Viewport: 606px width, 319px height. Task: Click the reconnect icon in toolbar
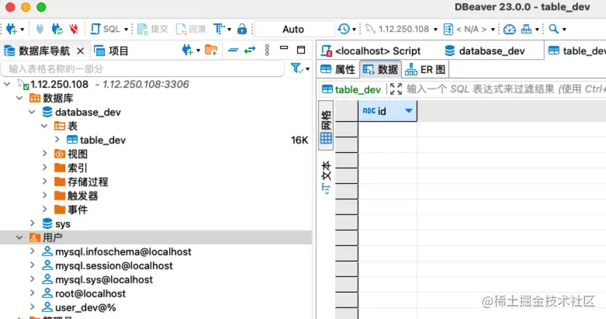57,29
